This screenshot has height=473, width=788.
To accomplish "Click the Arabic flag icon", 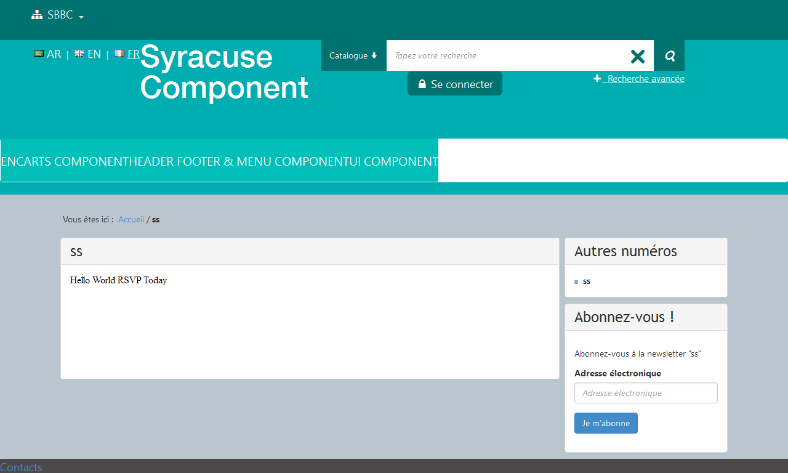I will 39,54.
